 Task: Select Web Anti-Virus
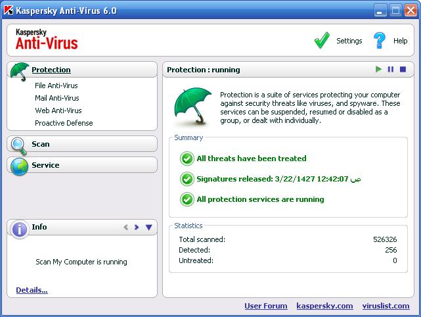58,110
